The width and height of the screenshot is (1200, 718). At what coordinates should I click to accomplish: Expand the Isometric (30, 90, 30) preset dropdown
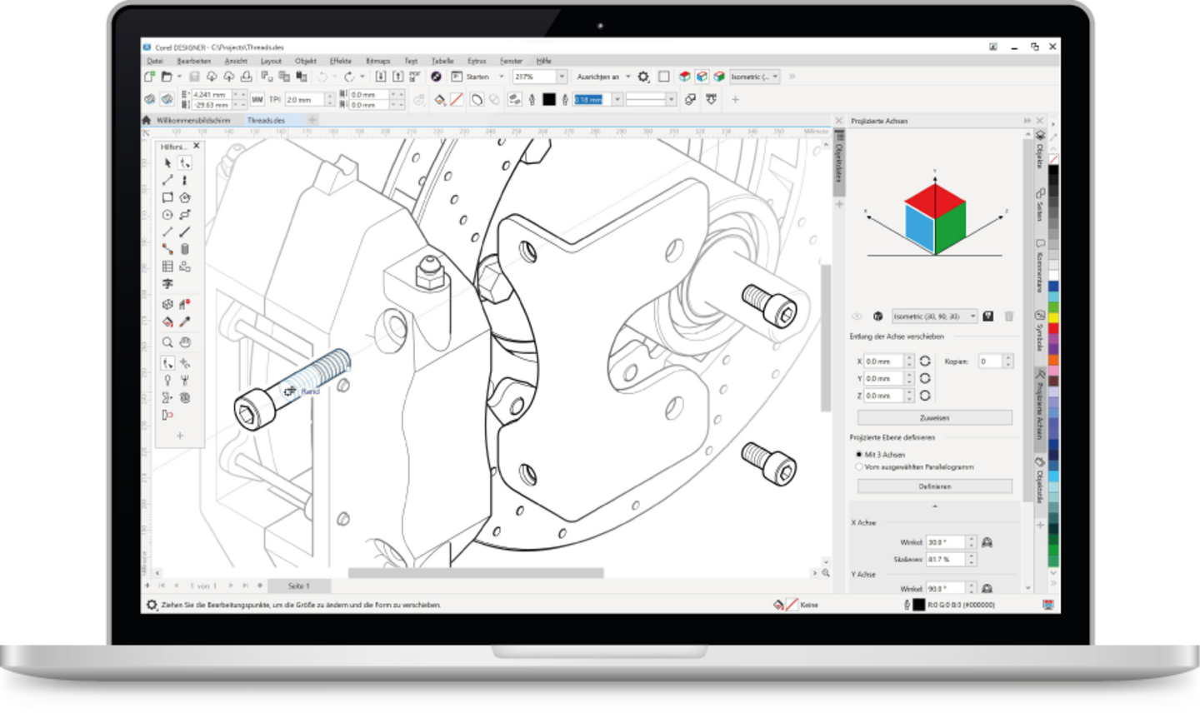(x=972, y=317)
